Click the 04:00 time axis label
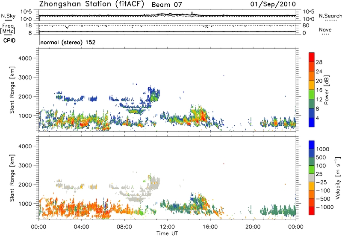Image resolution: width=342 pixels, height=236 pixels. (82, 227)
